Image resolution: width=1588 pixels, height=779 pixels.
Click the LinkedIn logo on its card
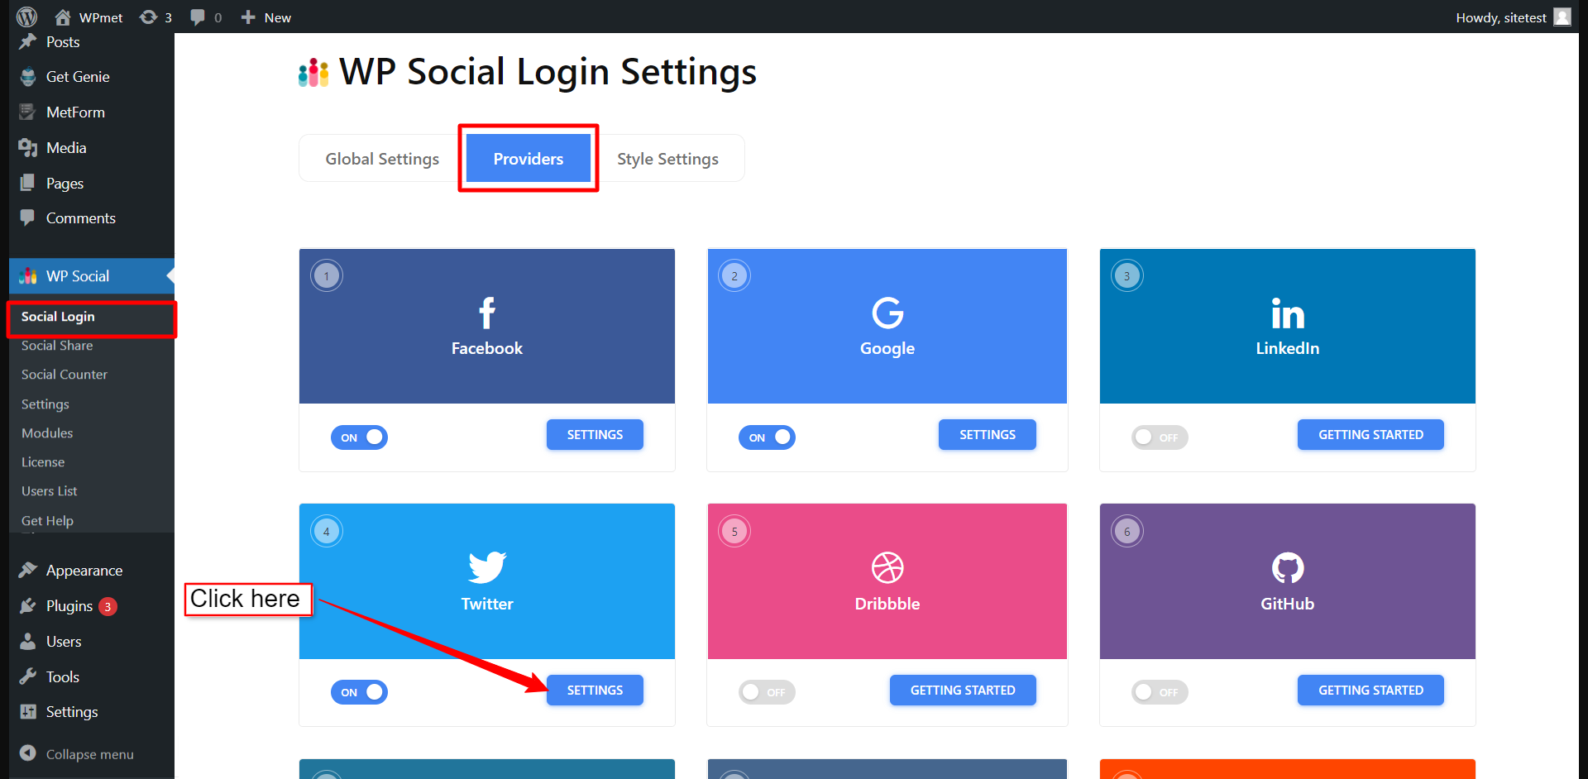[1288, 314]
